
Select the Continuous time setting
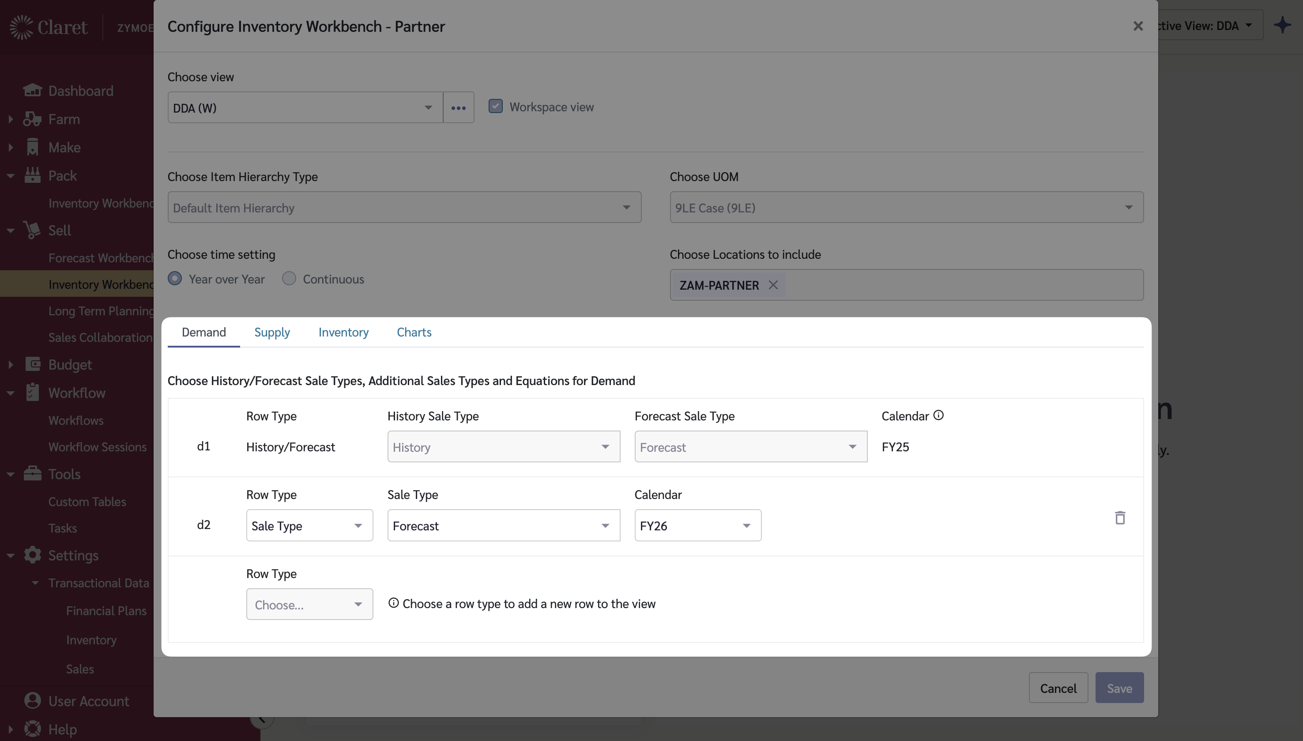click(289, 278)
